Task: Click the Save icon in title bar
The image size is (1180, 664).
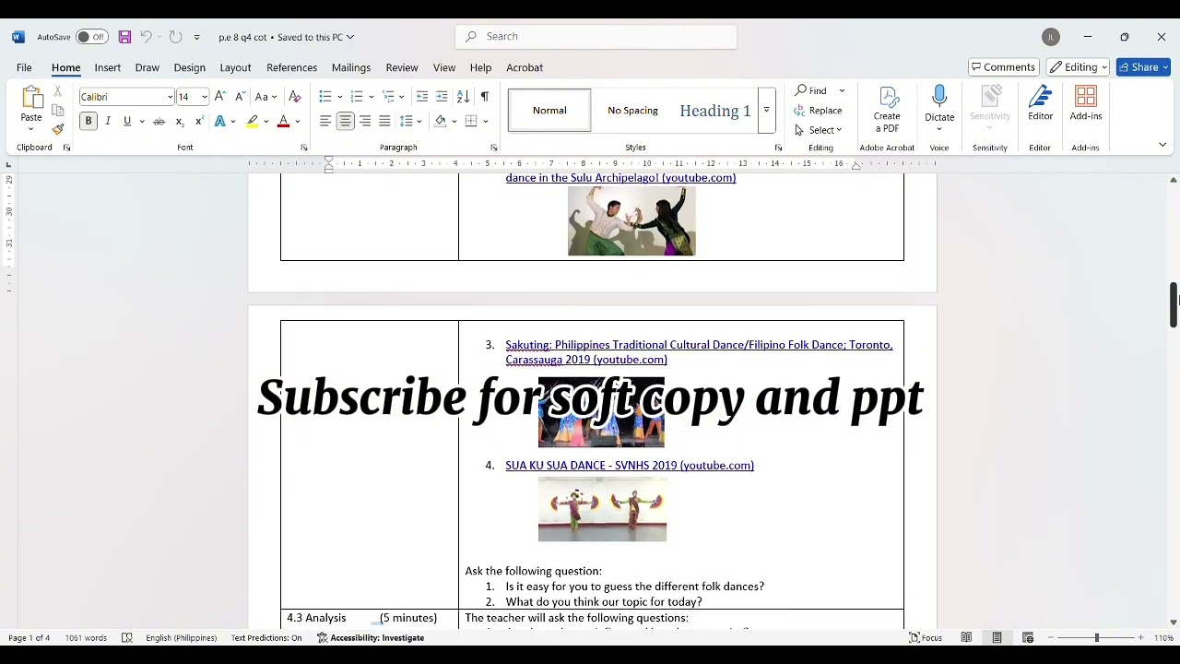Action: [x=124, y=37]
